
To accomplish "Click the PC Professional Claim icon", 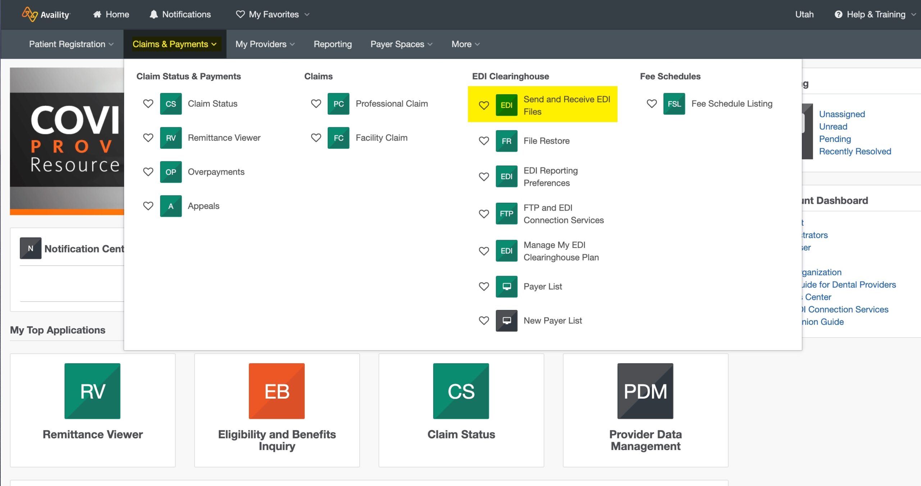I will click(338, 104).
